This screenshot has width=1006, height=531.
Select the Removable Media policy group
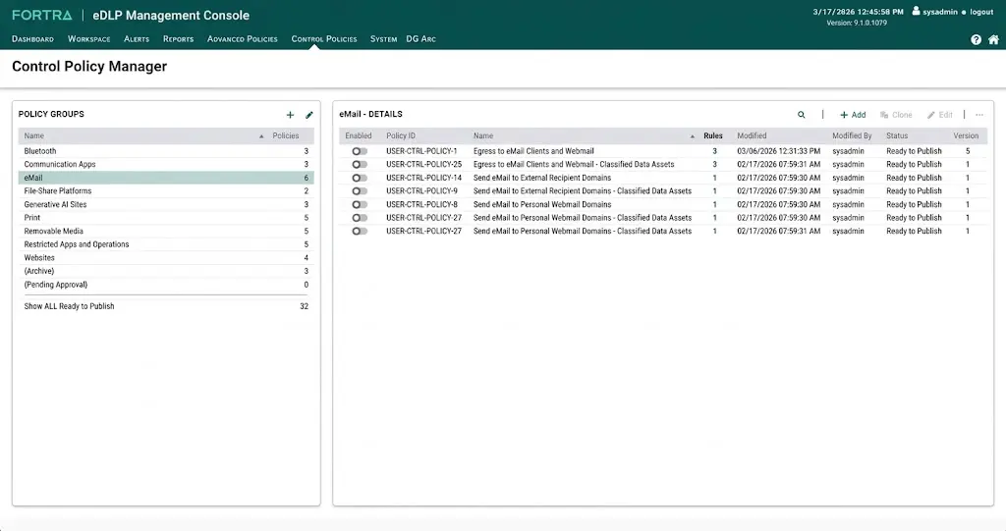pyautogui.click(x=166, y=231)
